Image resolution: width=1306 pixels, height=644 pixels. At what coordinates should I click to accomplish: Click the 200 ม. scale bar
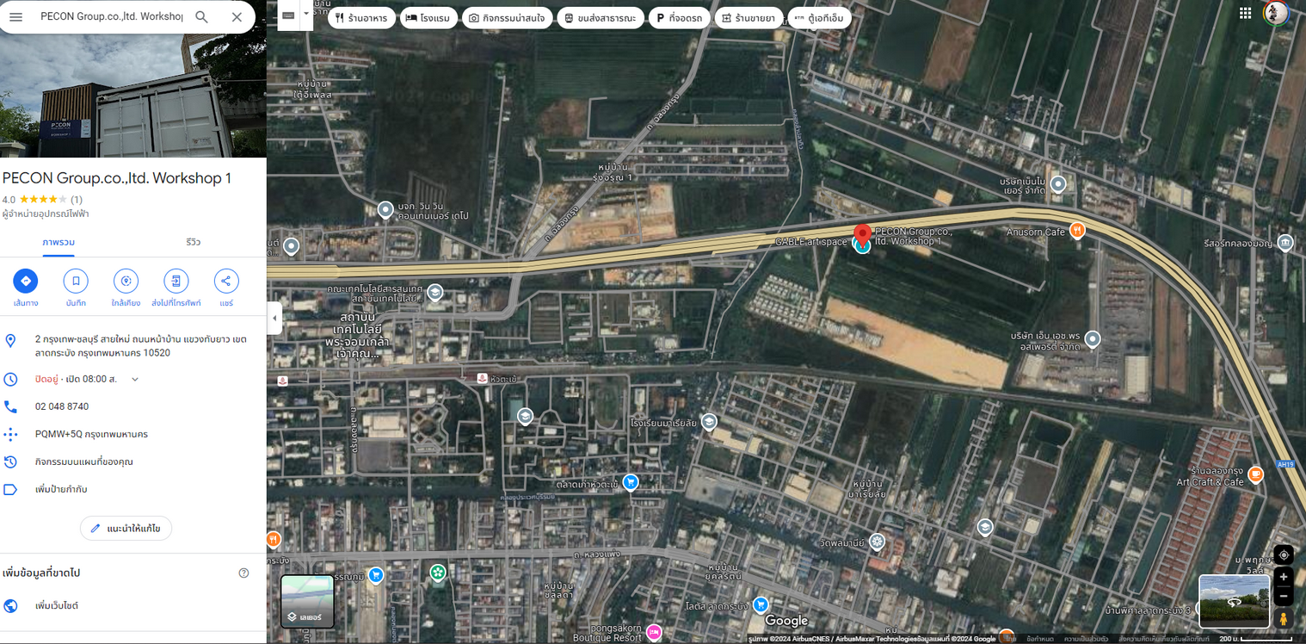1257,639
